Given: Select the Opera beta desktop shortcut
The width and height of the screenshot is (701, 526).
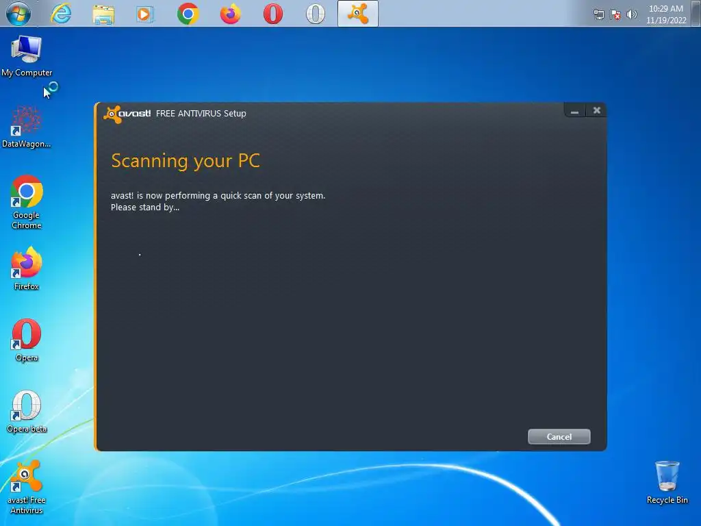Looking at the screenshot, I should [27, 412].
